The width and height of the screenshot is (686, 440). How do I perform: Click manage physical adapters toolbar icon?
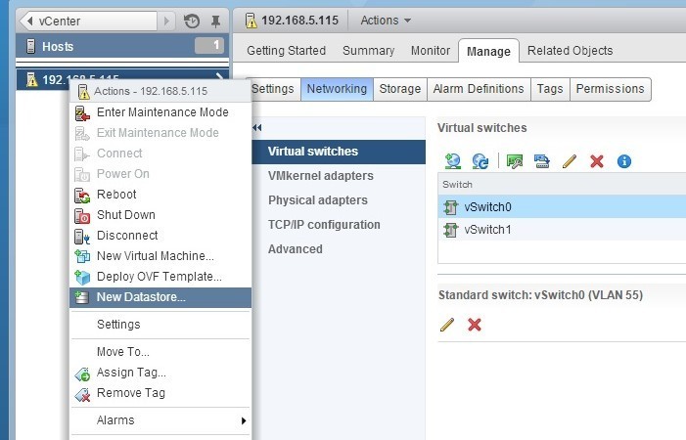(515, 161)
